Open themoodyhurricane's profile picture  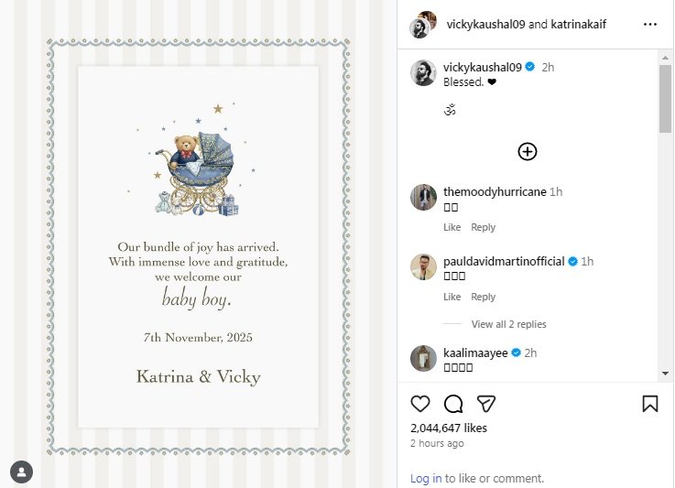coord(423,197)
